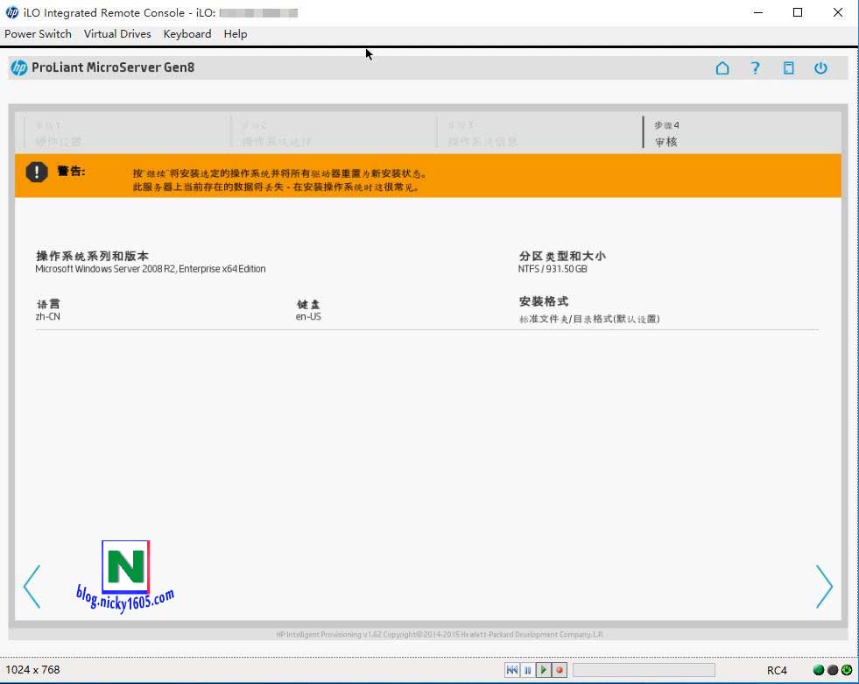Start recording the console session

(x=560, y=670)
